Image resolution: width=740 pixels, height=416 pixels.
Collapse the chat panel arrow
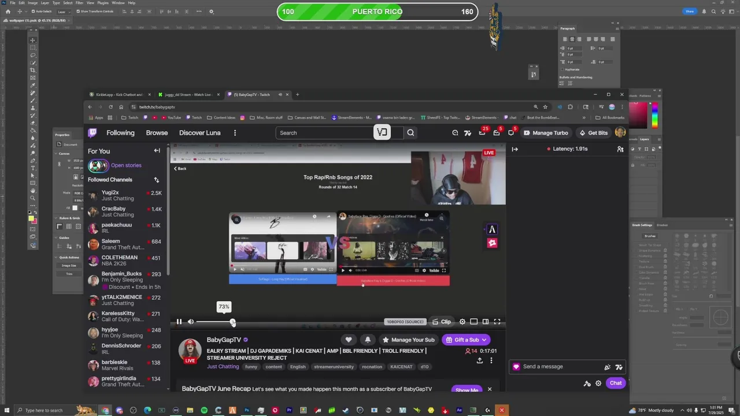515,149
